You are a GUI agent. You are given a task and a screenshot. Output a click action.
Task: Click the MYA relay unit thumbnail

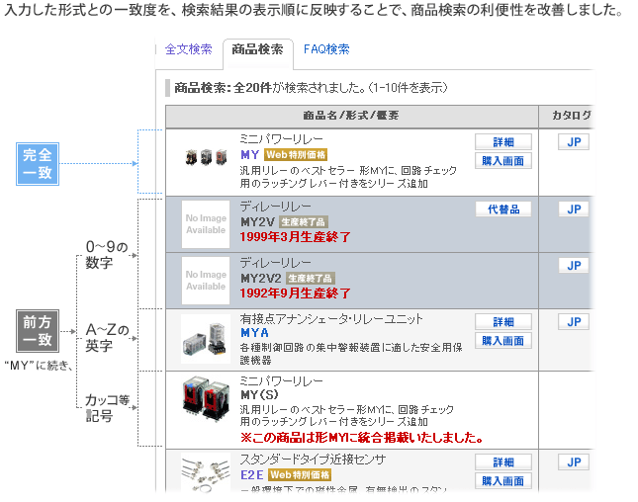[x=206, y=339]
